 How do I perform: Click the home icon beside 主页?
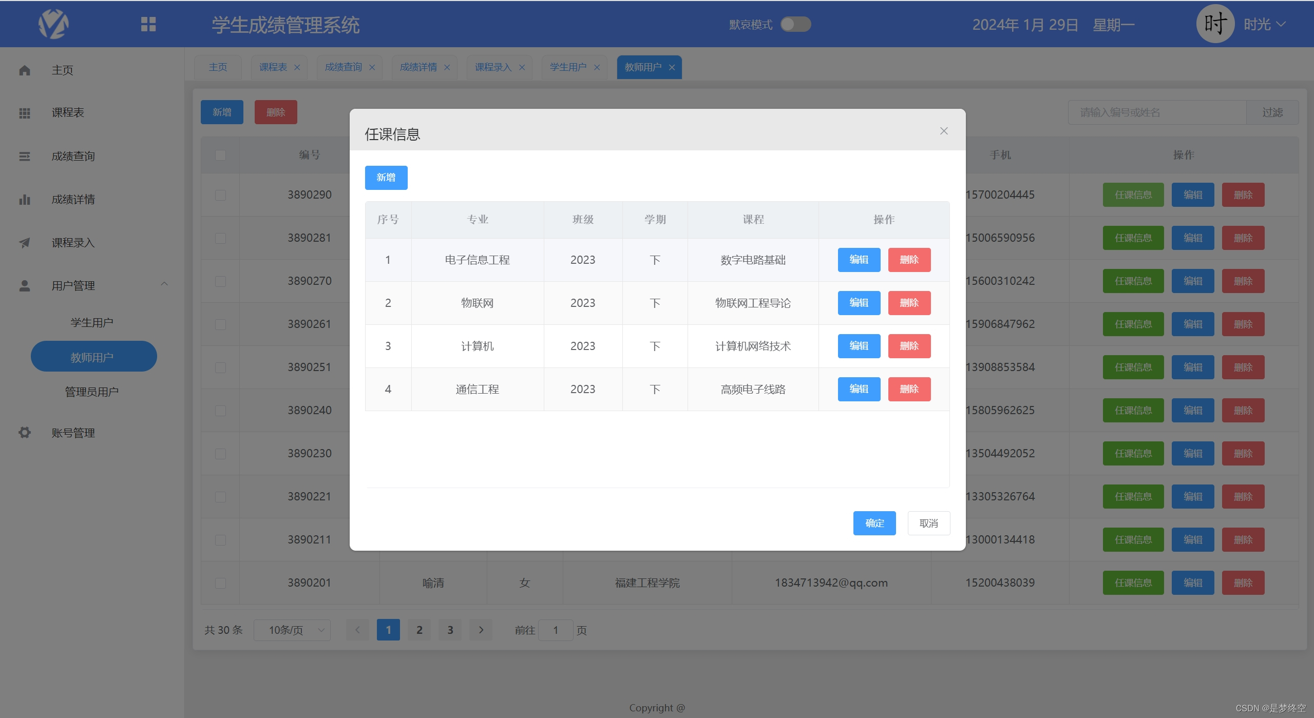click(x=25, y=70)
